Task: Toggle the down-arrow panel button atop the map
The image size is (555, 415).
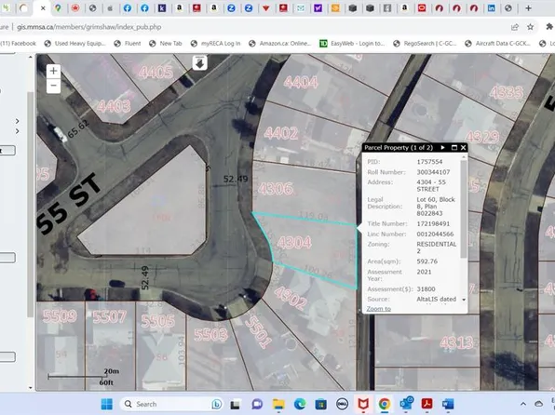Action: pos(199,63)
